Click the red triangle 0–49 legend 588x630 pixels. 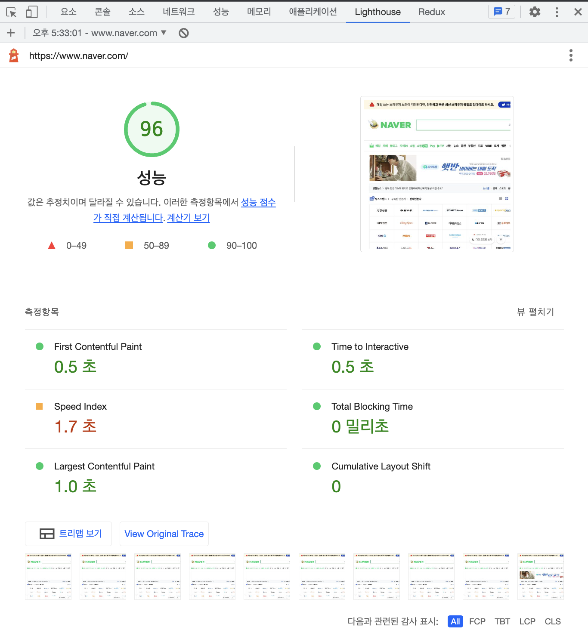[67, 245]
